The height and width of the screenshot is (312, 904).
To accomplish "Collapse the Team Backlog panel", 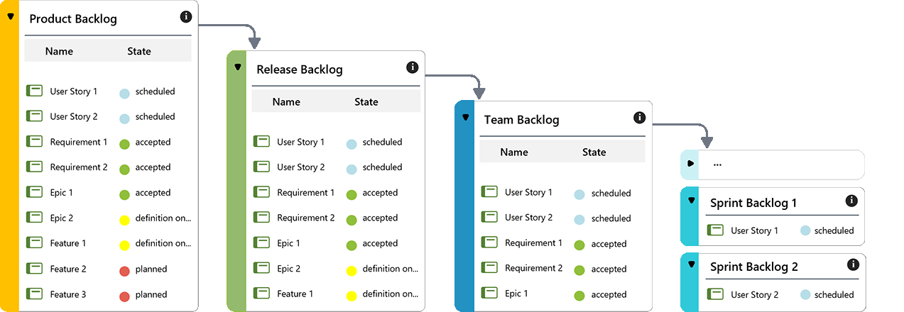I will tap(465, 118).
